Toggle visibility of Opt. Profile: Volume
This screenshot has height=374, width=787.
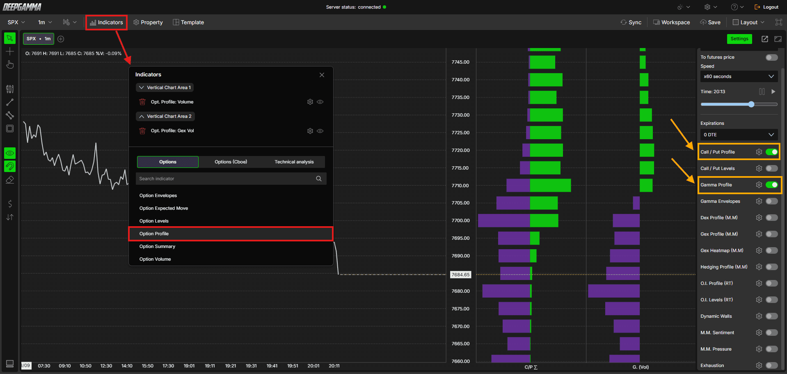pos(320,102)
